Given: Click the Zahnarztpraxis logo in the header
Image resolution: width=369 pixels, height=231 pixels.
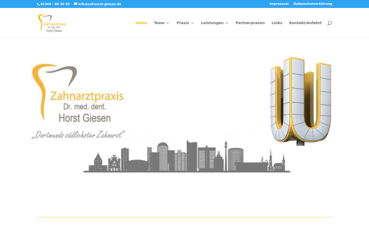Looking at the screenshot, I should coord(52,23).
